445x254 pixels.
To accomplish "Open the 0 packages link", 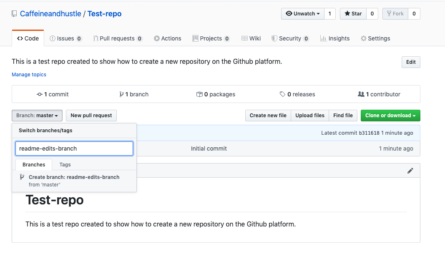I will coord(216,94).
